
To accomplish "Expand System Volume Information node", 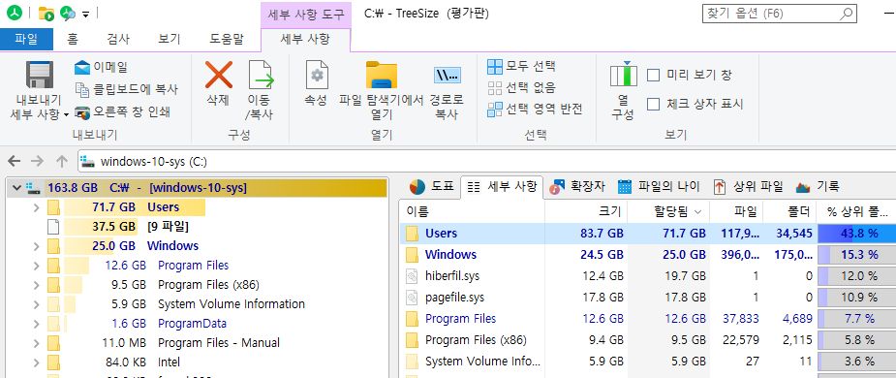I will coord(37,304).
